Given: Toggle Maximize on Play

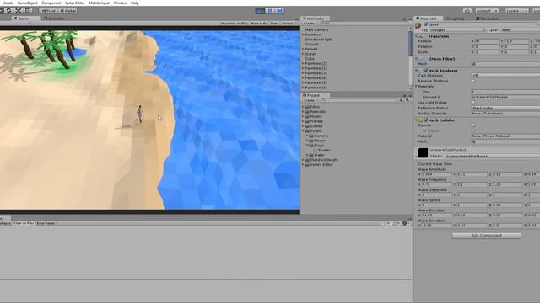Looking at the screenshot, I should 235,24.
